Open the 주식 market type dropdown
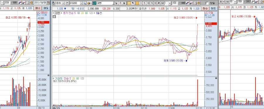 point(63,3)
